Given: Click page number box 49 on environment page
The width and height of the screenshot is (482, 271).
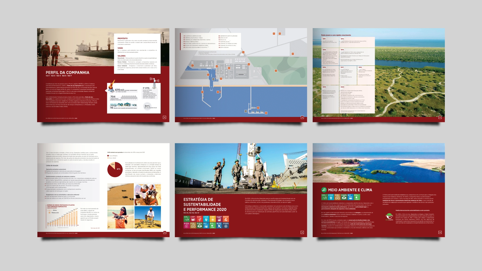Looking at the screenshot, I should coord(440,232).
